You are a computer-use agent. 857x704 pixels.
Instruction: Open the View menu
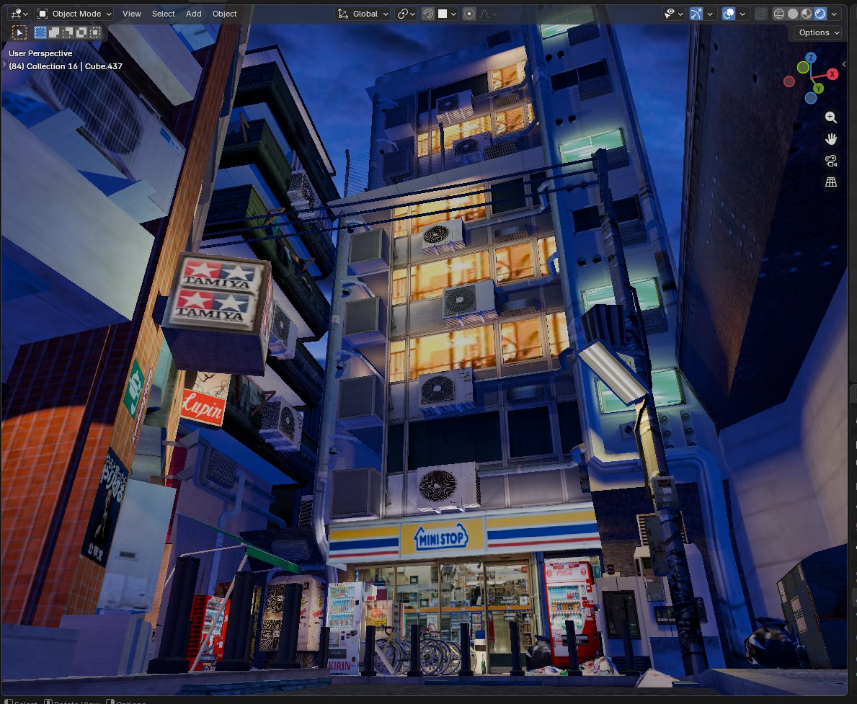pyautogui.click(x=131, y=14)
